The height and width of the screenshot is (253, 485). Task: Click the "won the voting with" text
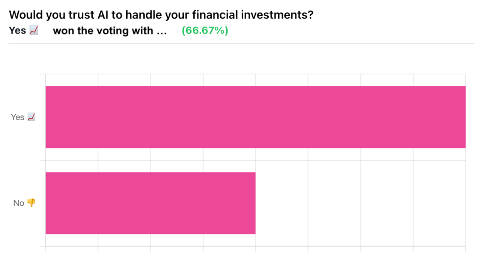[103, 31]
